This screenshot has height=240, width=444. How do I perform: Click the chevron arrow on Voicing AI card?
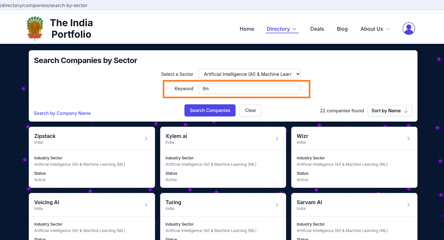(x=146, y=205)
